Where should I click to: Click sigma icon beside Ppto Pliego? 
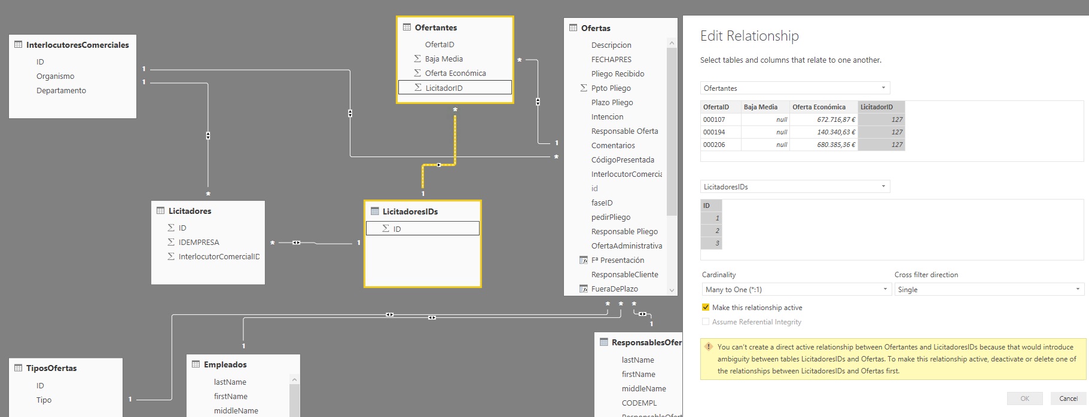coord(583,88)
